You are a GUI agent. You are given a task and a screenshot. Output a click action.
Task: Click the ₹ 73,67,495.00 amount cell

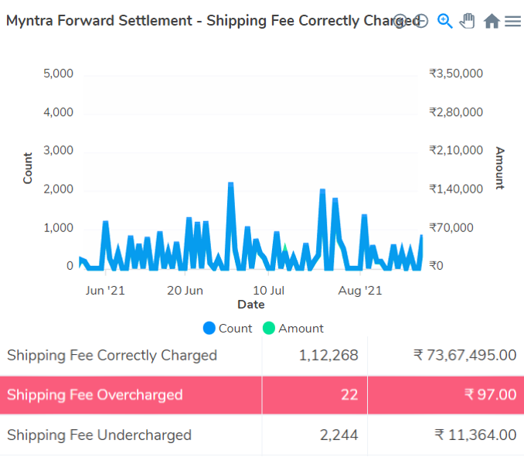464,356
